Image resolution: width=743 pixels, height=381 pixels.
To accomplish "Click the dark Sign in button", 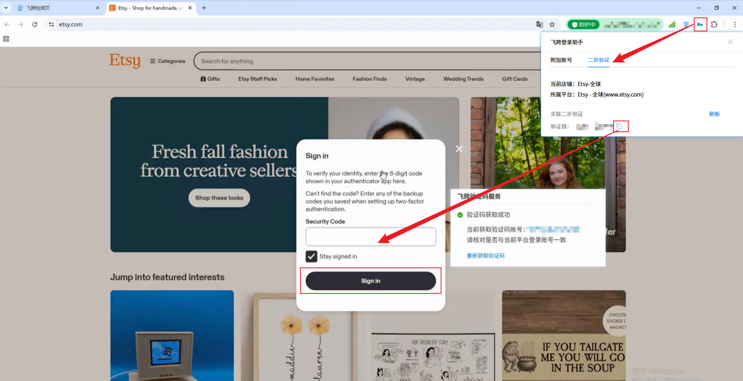I will pyautogui.click(x=371, y=281).
